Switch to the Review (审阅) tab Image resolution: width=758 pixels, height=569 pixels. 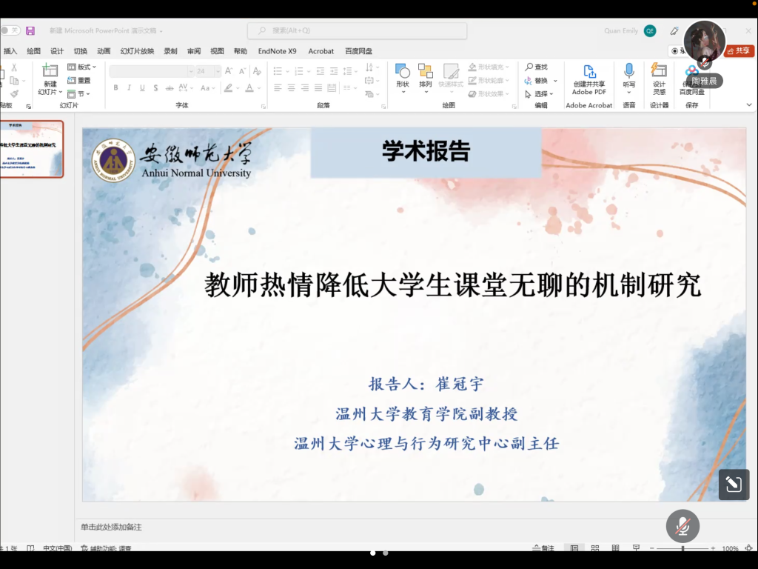[193, 51]
